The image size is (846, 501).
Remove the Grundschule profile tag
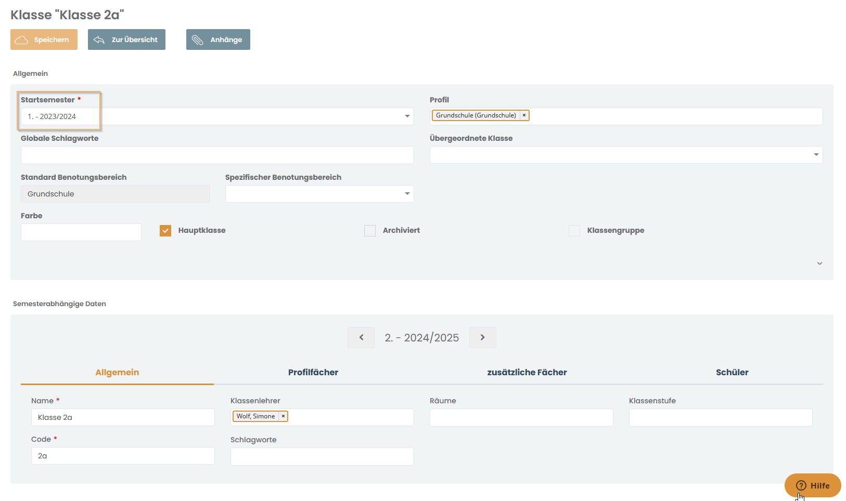524,115
